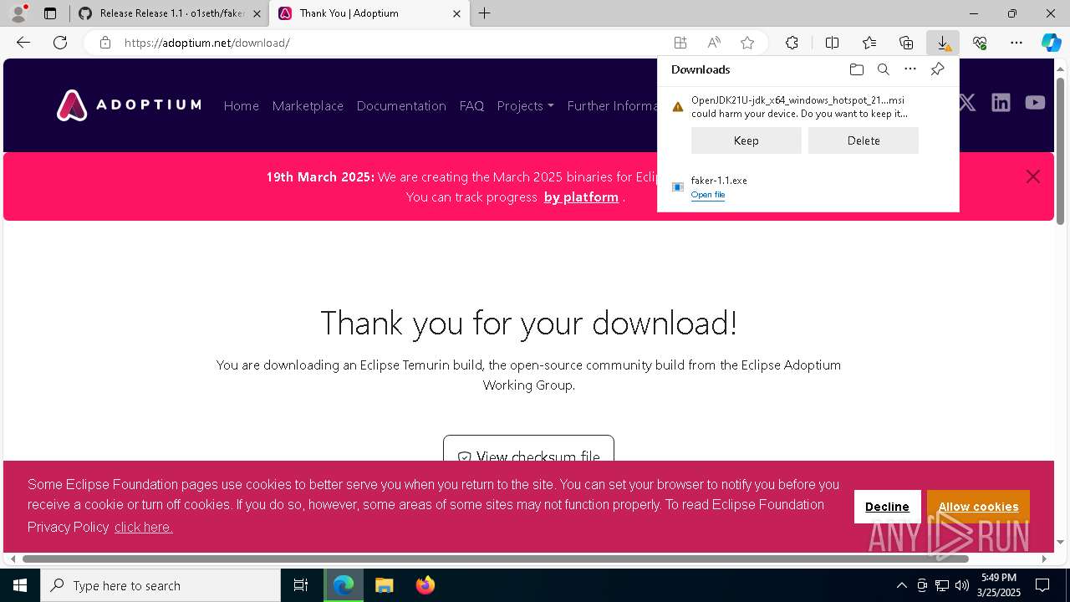Open file link for faker-1.1.exe
The image size is (1070, 602).
[x=708, y=195]
